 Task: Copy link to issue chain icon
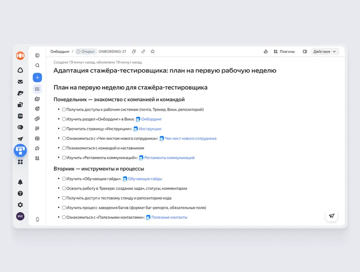click(x=143, y=52)
